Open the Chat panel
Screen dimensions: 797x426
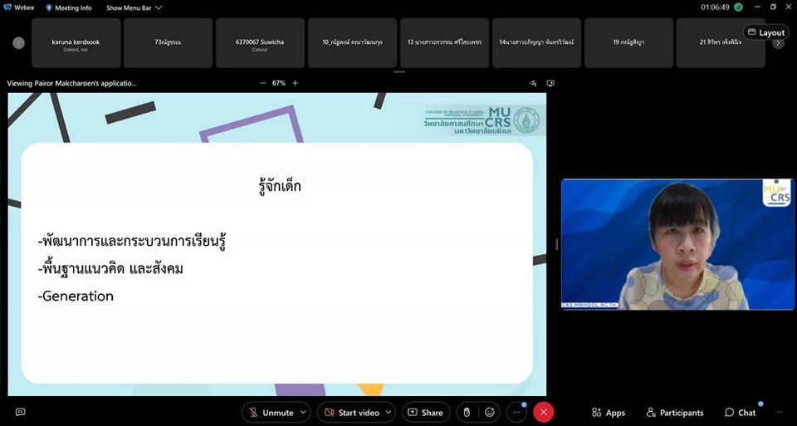(x=740, y=413)
